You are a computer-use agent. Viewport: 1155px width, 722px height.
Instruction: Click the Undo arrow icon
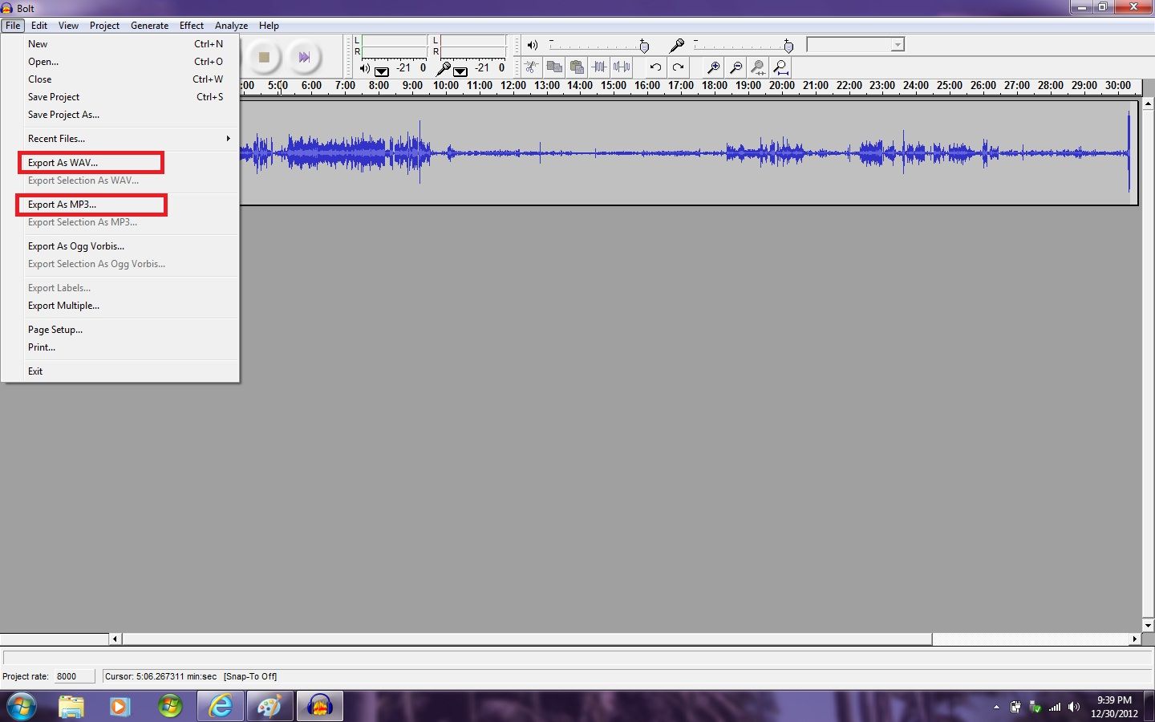pyautogui.click(x=654, y=67)
